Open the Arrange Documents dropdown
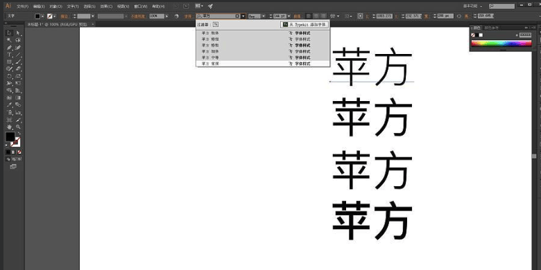 coord(199,6)
